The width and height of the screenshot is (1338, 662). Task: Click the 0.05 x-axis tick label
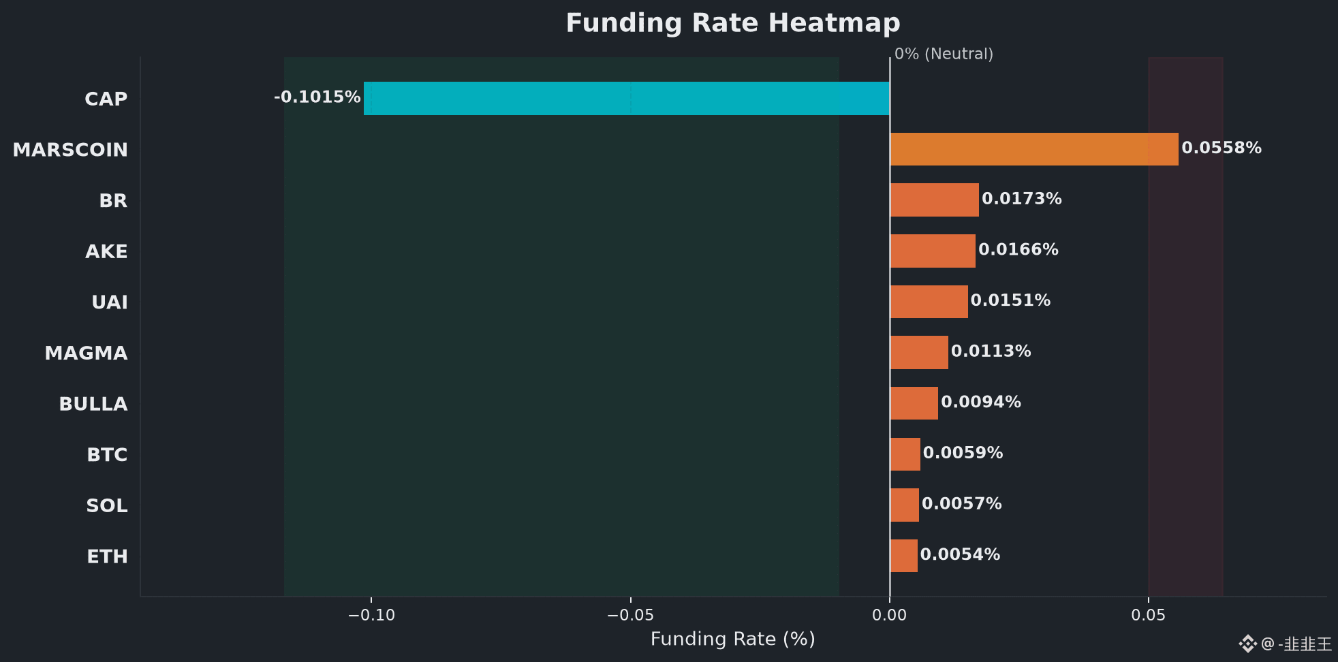coord(1149,615)
